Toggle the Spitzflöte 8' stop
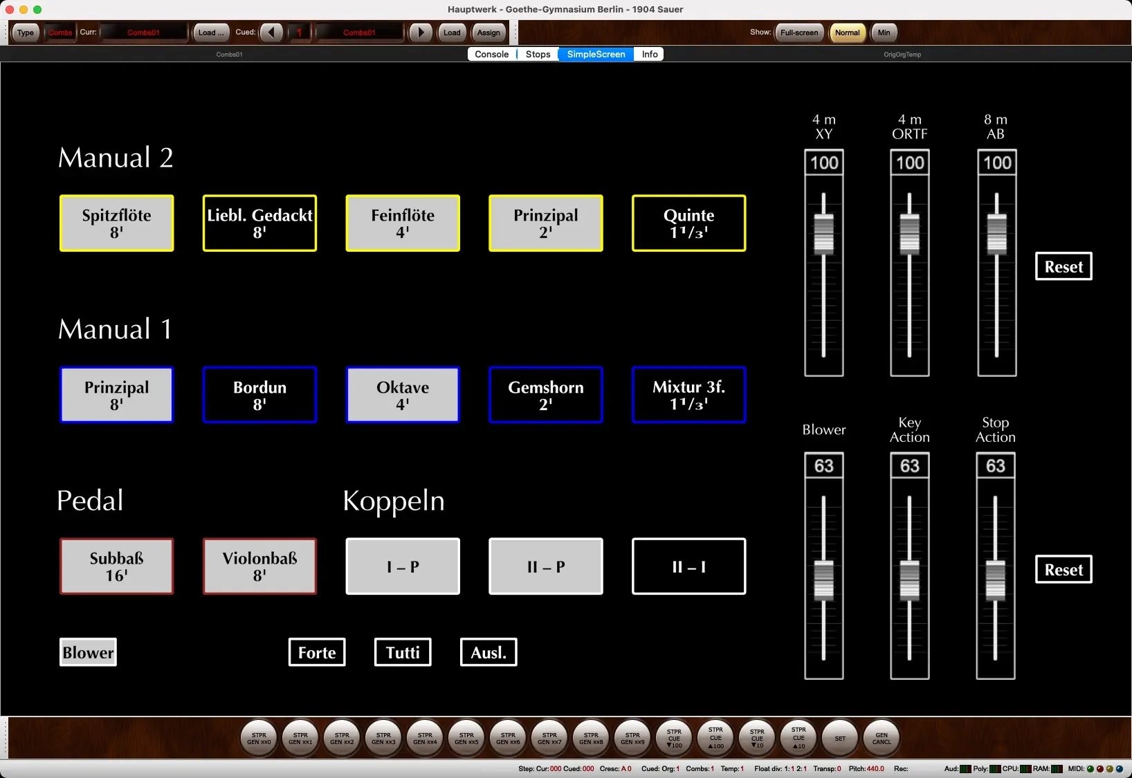The width and height of the screenshot is (1132, 778). tap(116, 223)
